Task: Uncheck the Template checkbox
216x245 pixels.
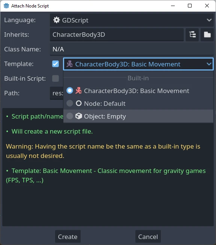Action: [55, 64]
